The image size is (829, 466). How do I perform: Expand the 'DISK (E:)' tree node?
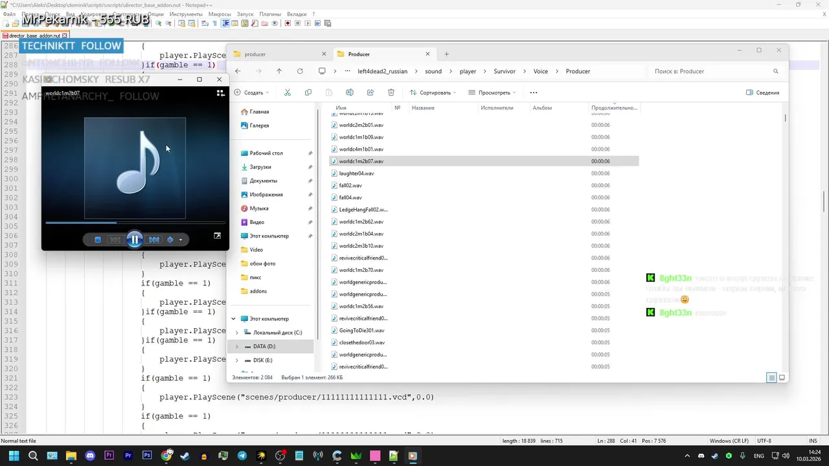(x=236, y=361)
